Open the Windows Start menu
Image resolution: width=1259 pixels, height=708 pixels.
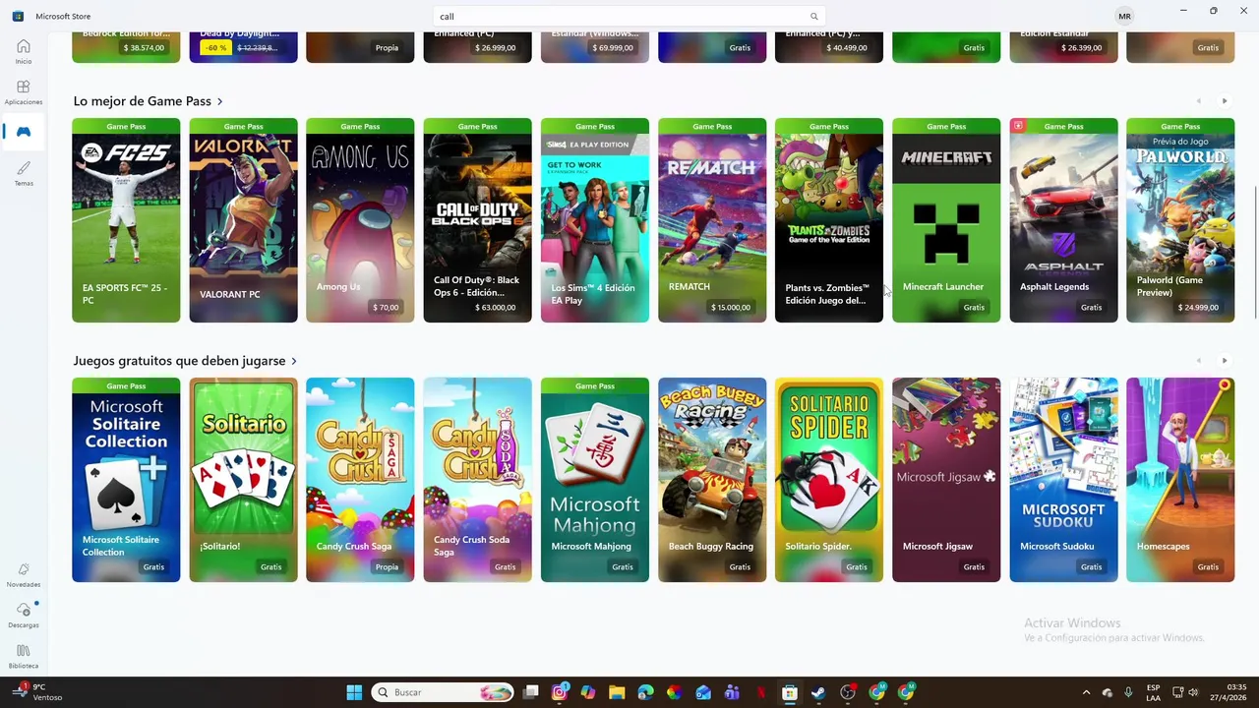[x=354, y=692]
